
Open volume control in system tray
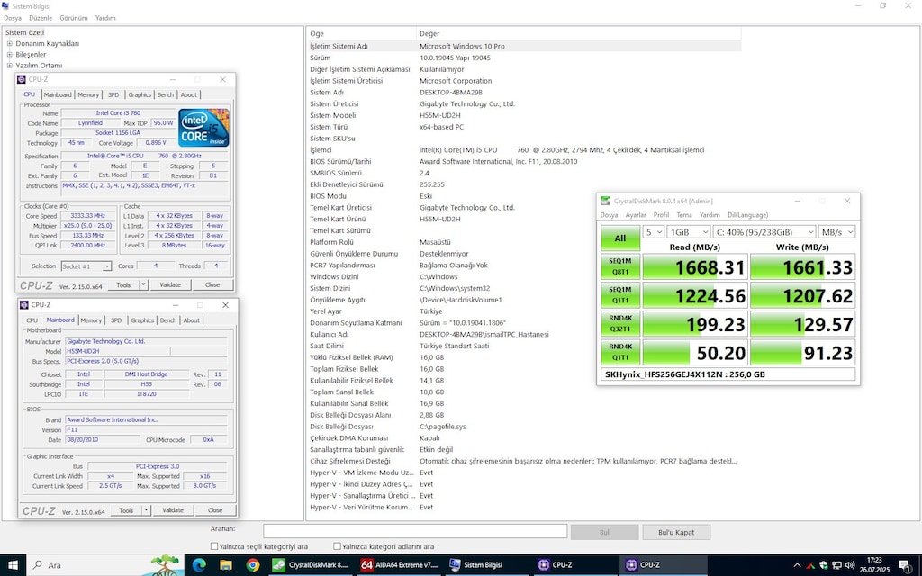coord(849,565)
